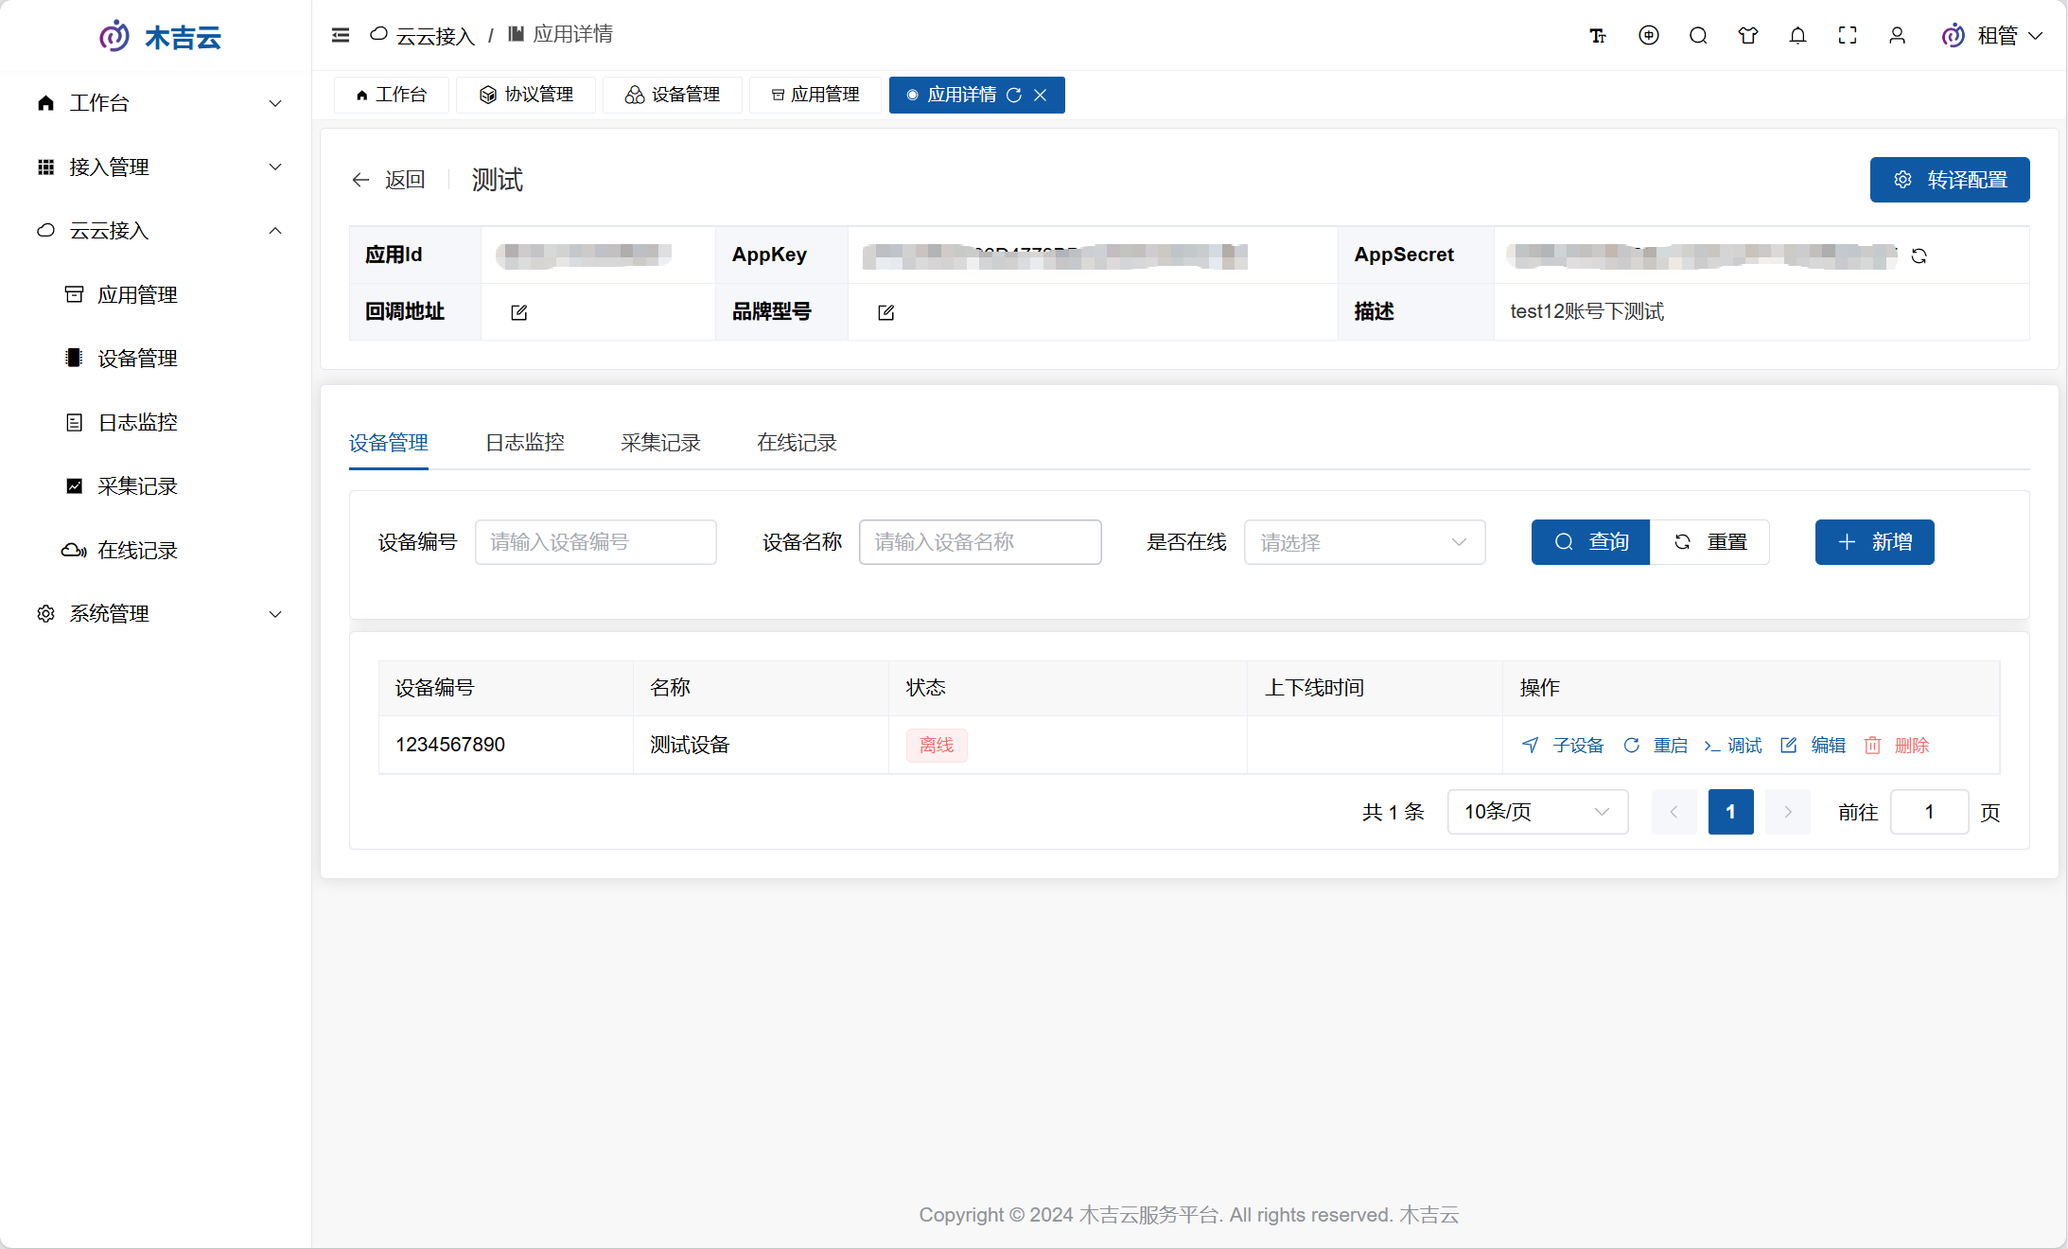Edit the 回调地址 callback address
Image resolution: width=2068 pixels, height=1249 pixels.
(519, 312)
